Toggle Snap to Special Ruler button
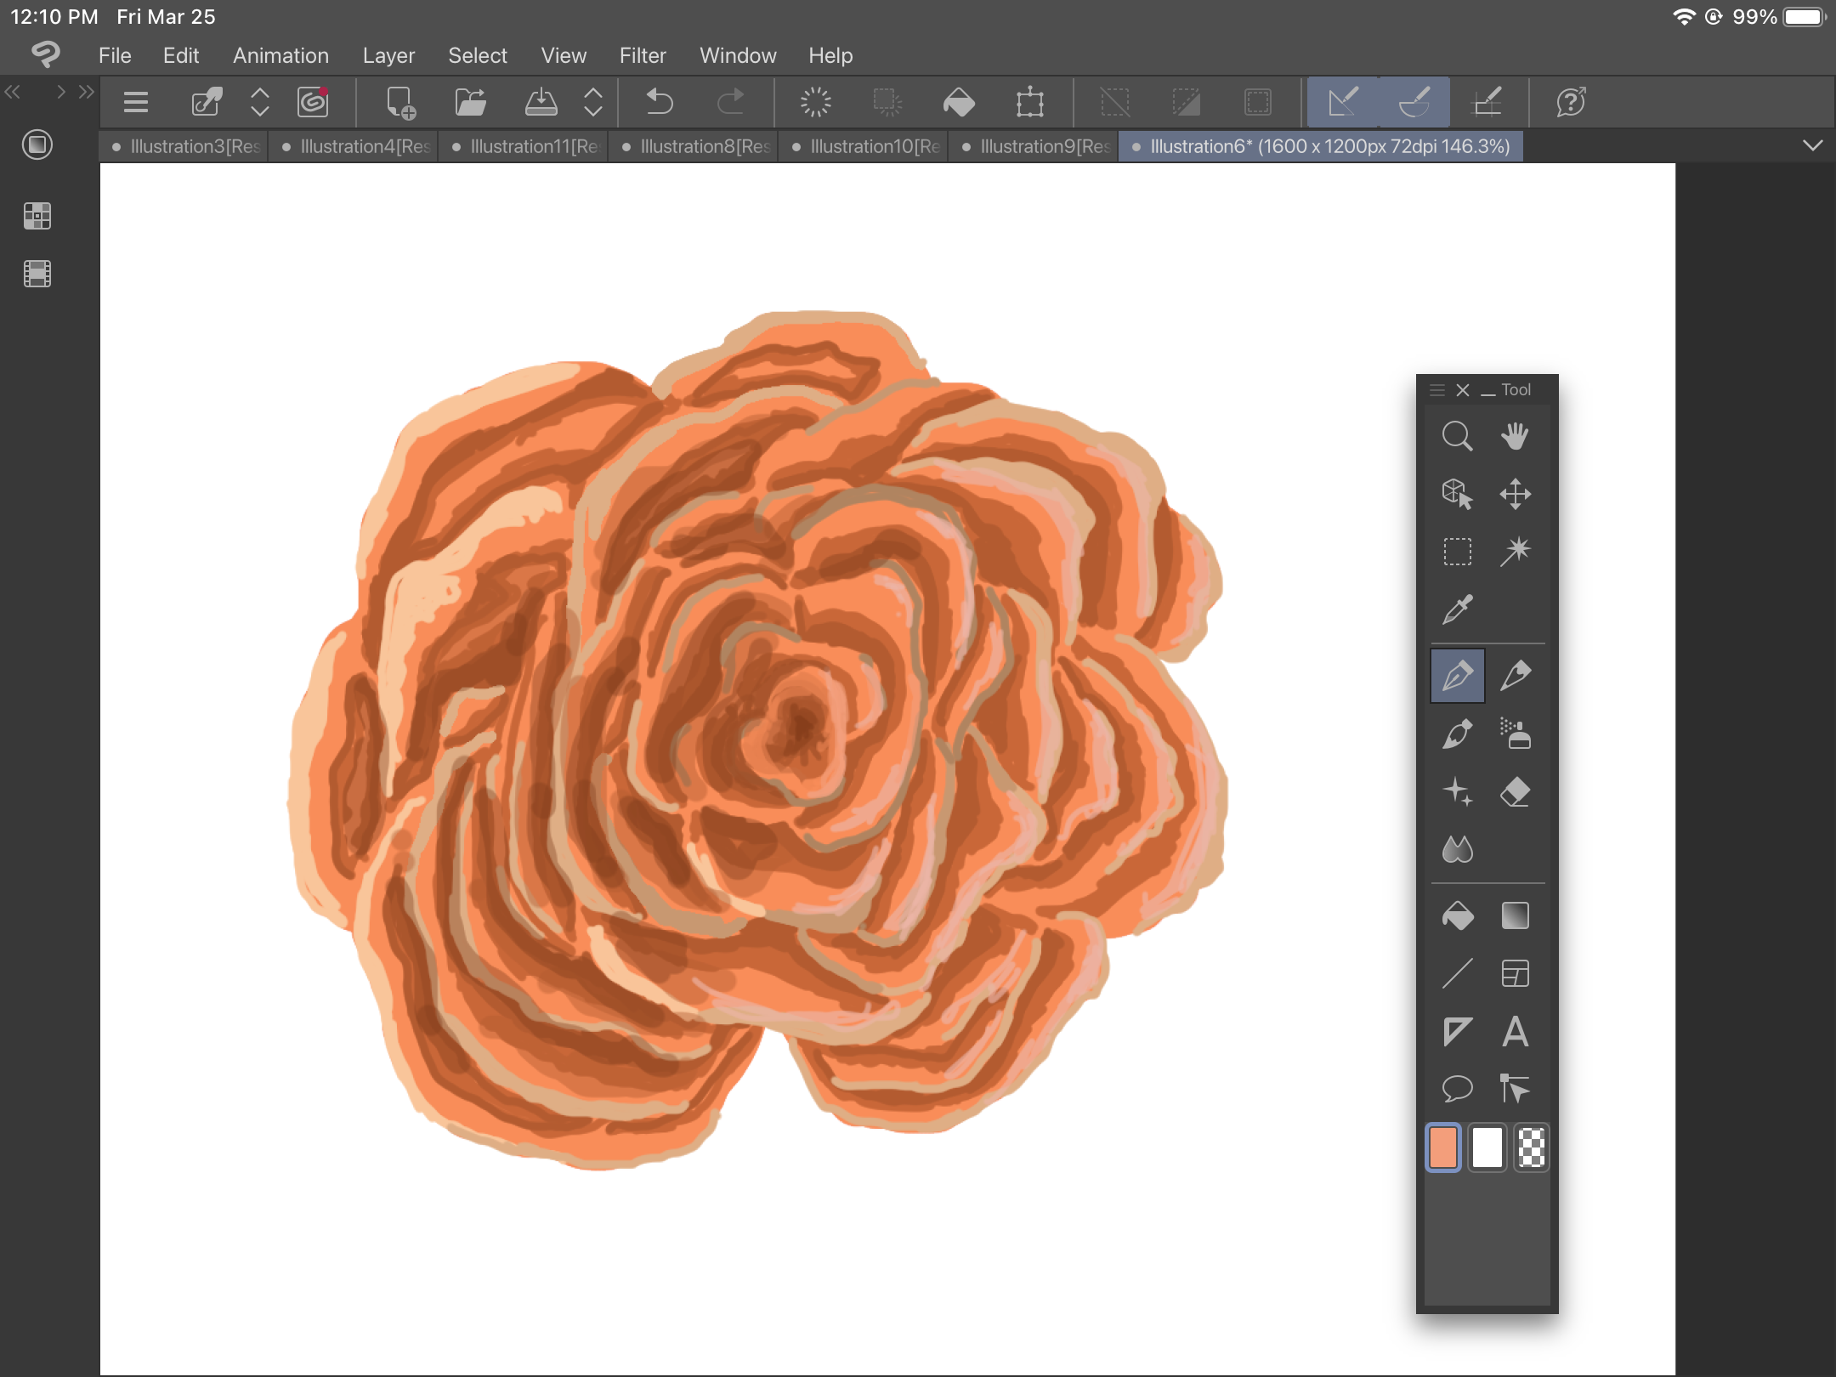1836x1377 pixels. click(x=1414, y=102)
